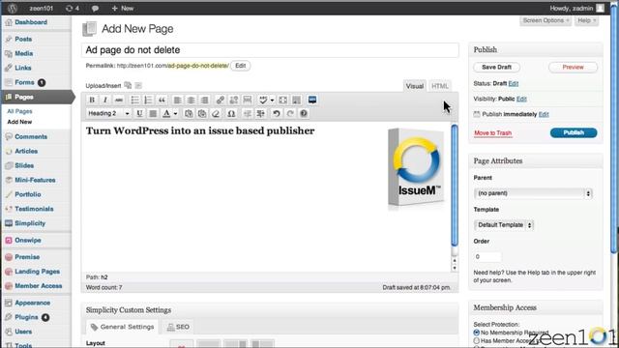619x348 pixels.
Task: Open the General Settings tab
Action: coord(123,327)
